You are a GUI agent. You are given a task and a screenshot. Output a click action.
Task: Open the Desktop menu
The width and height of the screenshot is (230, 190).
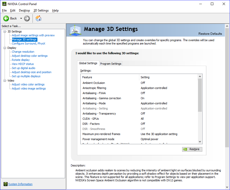click(24, 10)
